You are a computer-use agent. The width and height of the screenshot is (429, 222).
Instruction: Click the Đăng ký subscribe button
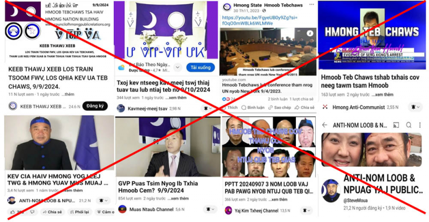point(95,106)
